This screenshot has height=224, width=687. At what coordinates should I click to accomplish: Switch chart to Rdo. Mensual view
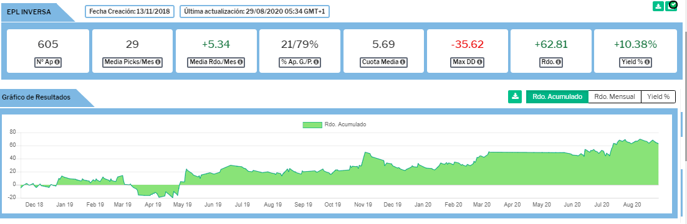(x=614, y=96)
